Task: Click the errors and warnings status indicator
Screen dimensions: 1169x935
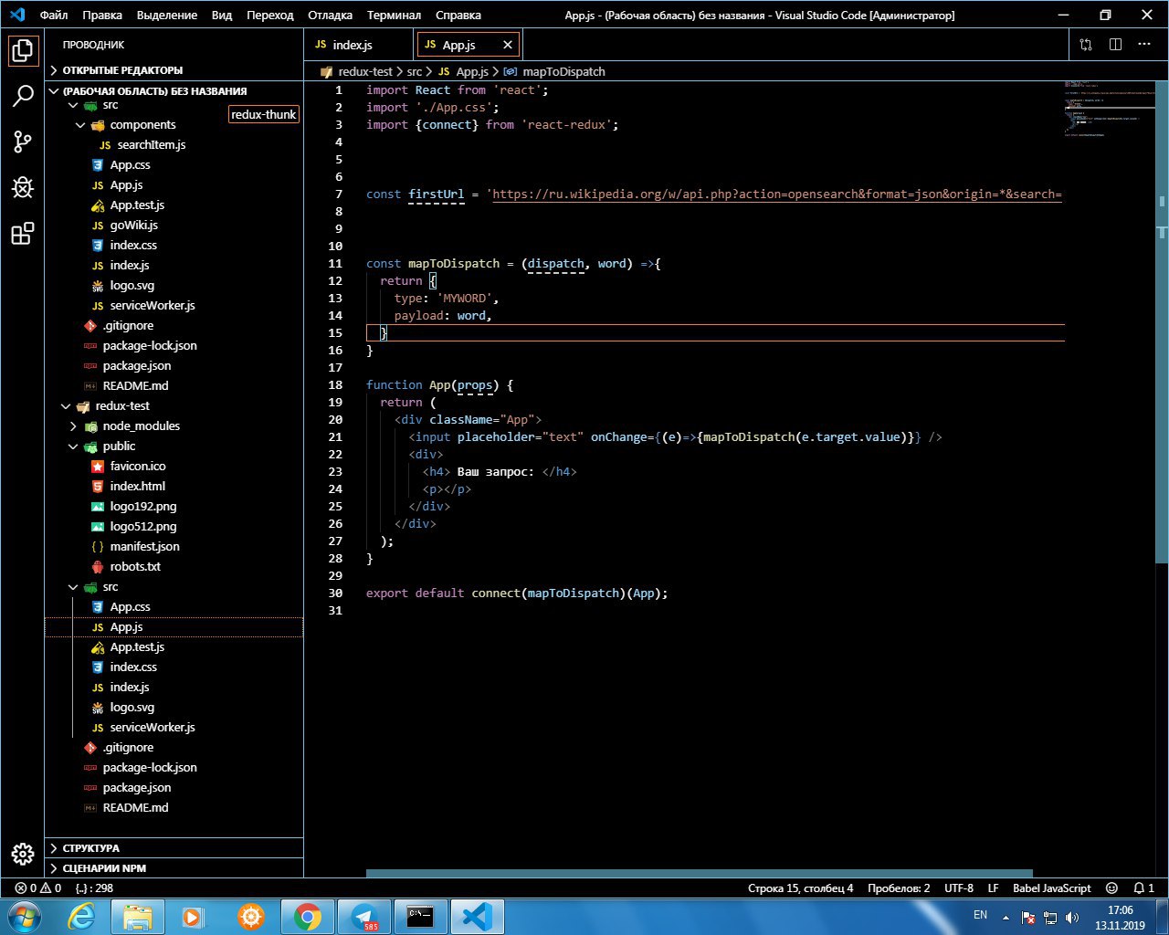Action: [38, 888]
